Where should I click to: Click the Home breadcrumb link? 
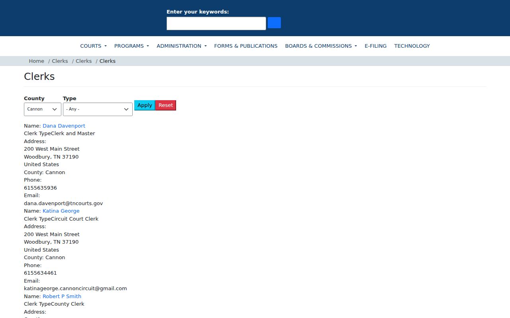pos(37,61)
